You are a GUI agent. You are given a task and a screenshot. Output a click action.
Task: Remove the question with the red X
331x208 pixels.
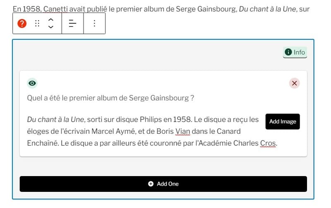click(294, 83)
